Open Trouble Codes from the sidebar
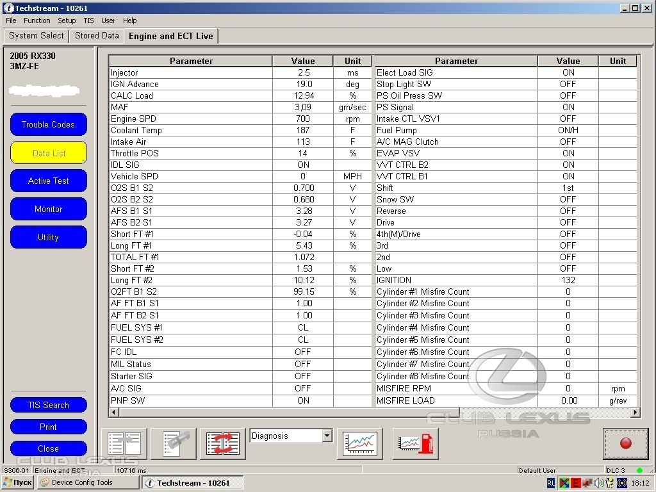Viewport: 656px width, 492px height. click(x=49, y=124)
